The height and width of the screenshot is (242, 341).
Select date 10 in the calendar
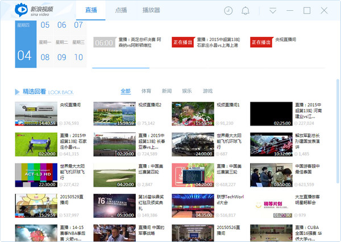click(x=78, y=57)
